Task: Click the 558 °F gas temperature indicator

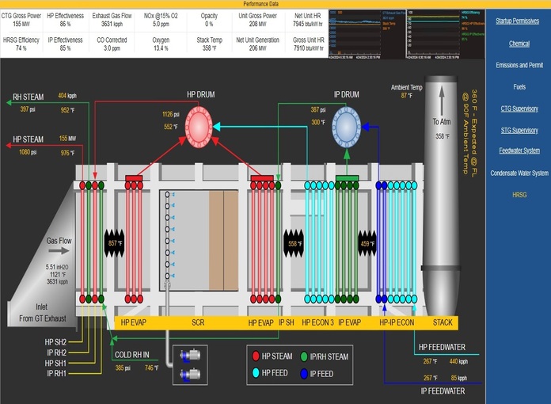Action: coord(294,243)
